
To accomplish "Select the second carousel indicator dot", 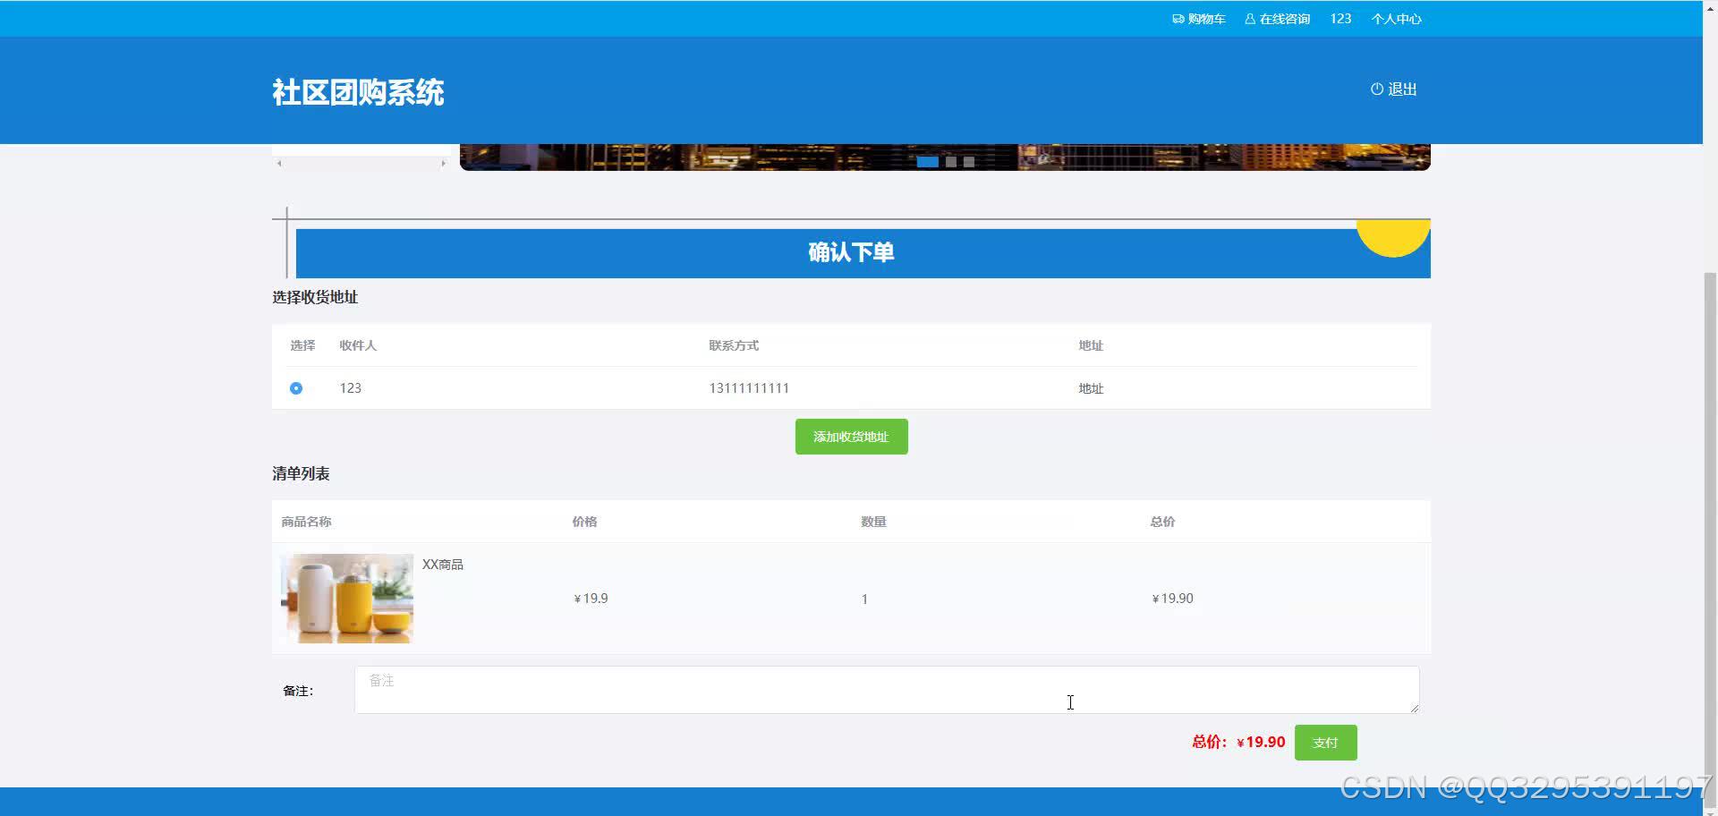I will point(951,162).
